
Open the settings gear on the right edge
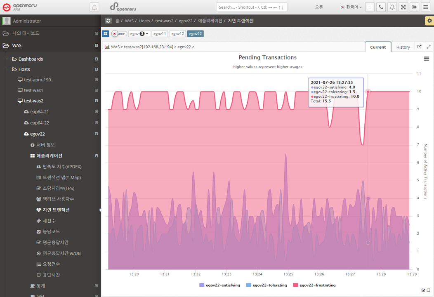point(429,21)
